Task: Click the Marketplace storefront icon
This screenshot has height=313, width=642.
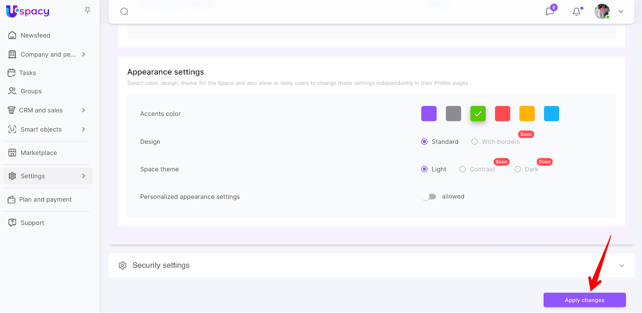Action: 12,153
